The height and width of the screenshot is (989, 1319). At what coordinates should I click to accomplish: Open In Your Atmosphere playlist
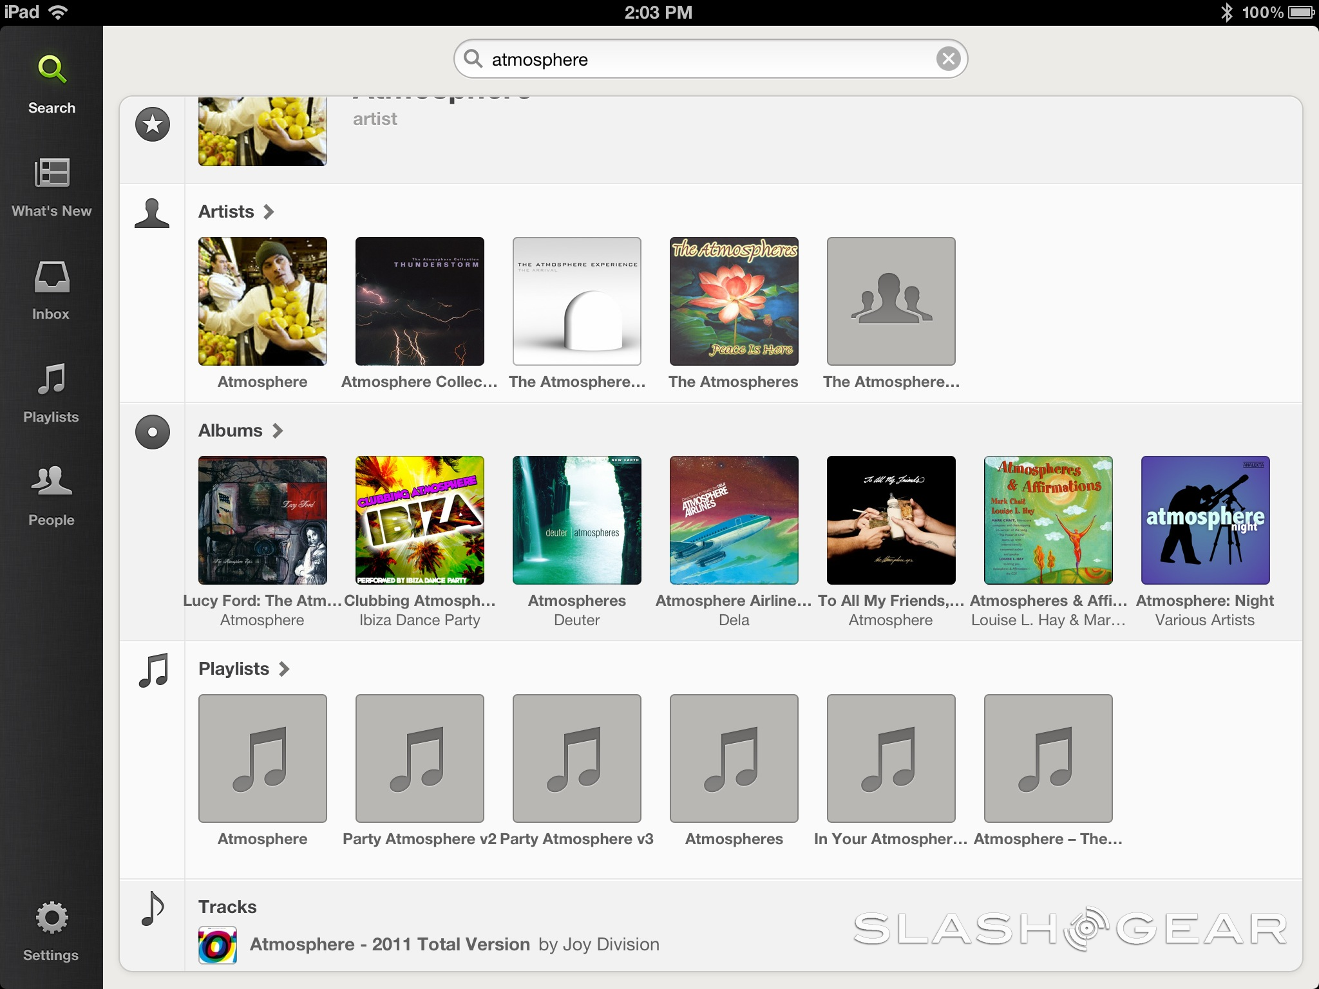[891, 758]
